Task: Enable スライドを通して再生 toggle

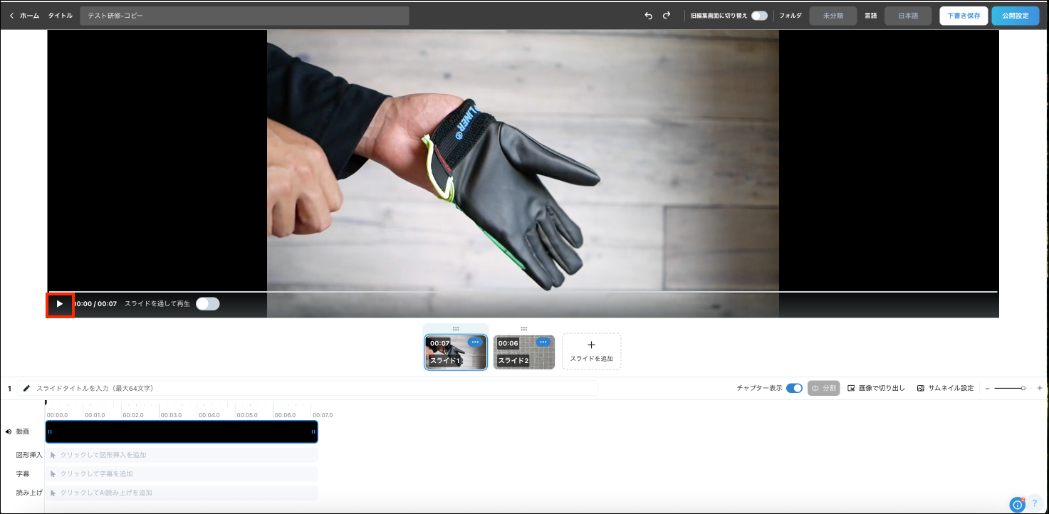Action: [x=208, y=304]
